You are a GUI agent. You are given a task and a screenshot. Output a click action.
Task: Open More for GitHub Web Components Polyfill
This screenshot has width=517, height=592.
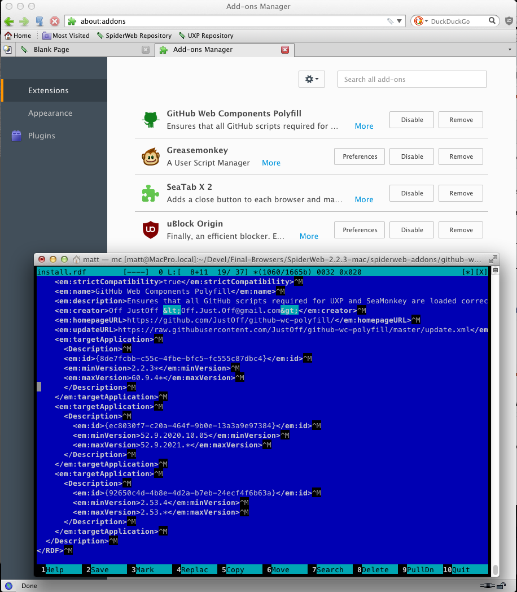[x=364, y=126]
